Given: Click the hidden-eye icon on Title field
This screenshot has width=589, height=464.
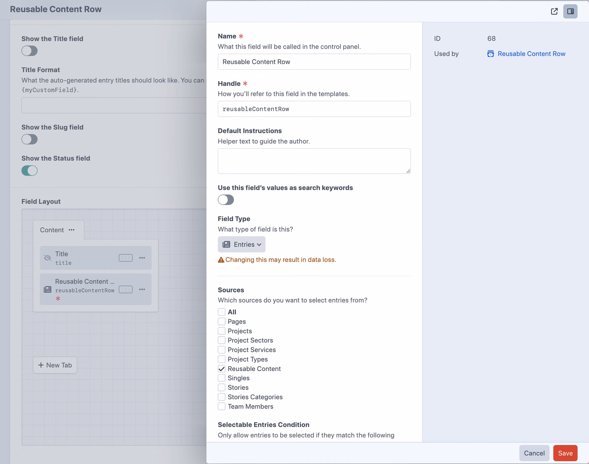Looking at the screenshot, I should [x=48, y=258].
